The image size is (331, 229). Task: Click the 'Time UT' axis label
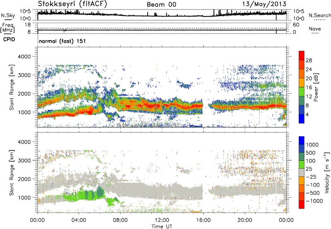point(162,227)
